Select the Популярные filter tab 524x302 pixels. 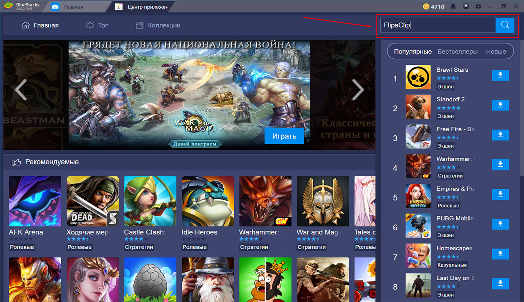[x=413, y=52]
